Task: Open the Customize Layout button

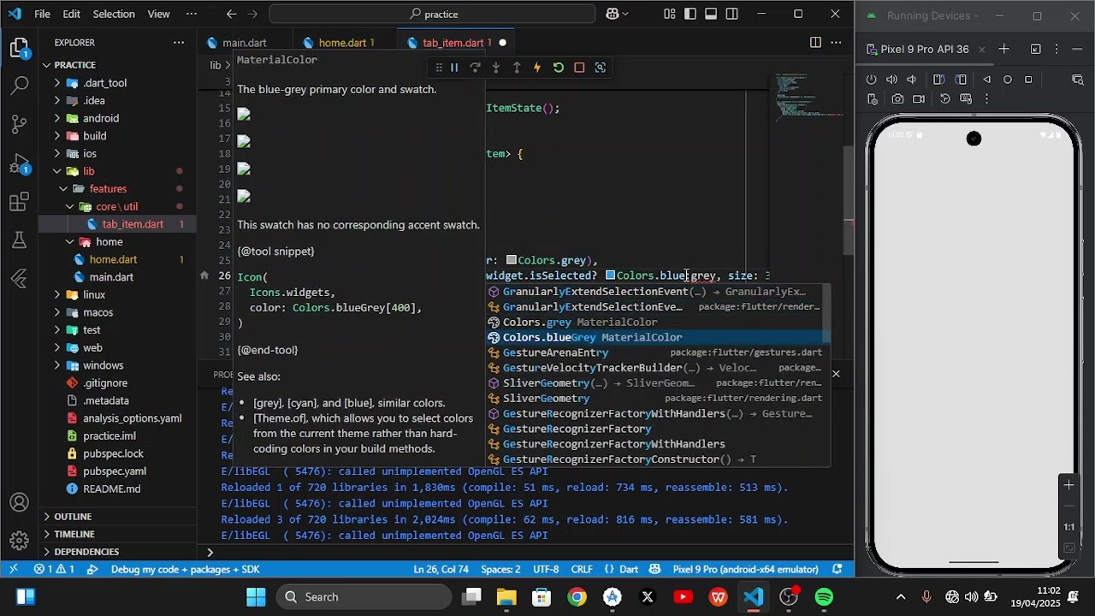Action: 670,14
